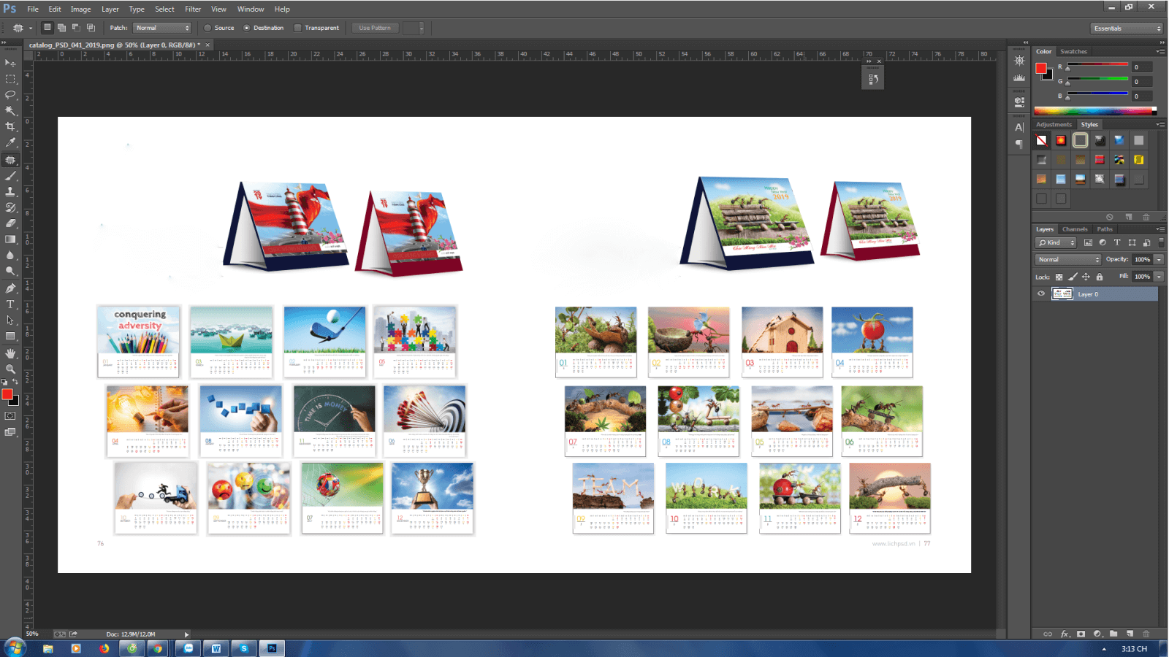
Task: Open the Essentials workspace dropdown
Action: 1127,28
